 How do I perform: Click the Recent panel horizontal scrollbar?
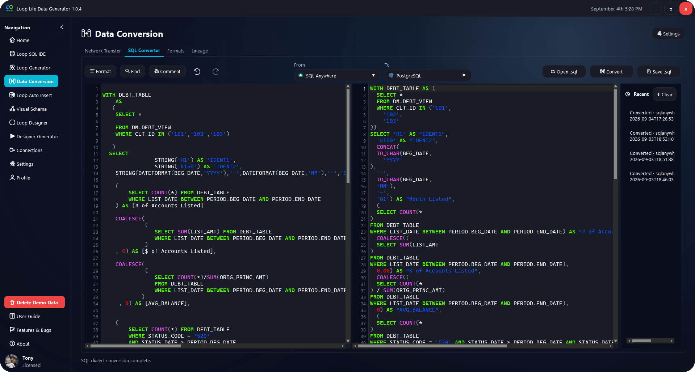click(641, 341)
